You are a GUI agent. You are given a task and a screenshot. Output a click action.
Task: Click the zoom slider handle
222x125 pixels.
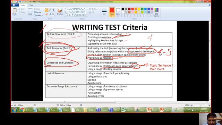pyautogui.click(x=200, y=105)
